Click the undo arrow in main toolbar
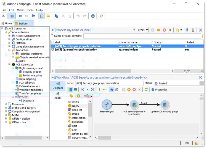 coord(78,16)
